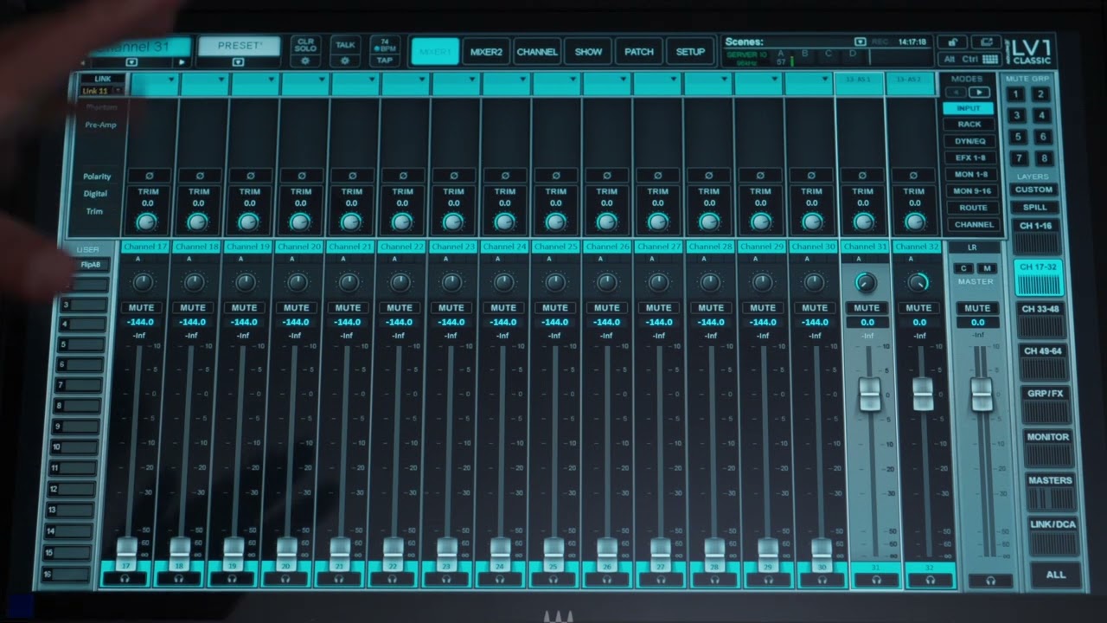
Task: Flip polarity on Channel 30 input
Action: 811,176
